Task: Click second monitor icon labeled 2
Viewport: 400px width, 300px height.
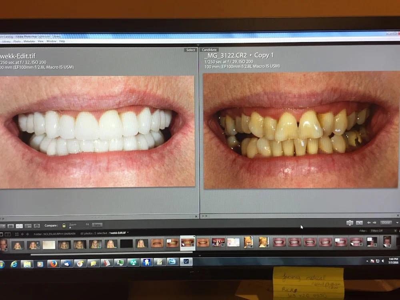Action: pyautogui.click(x=8, y=234)
